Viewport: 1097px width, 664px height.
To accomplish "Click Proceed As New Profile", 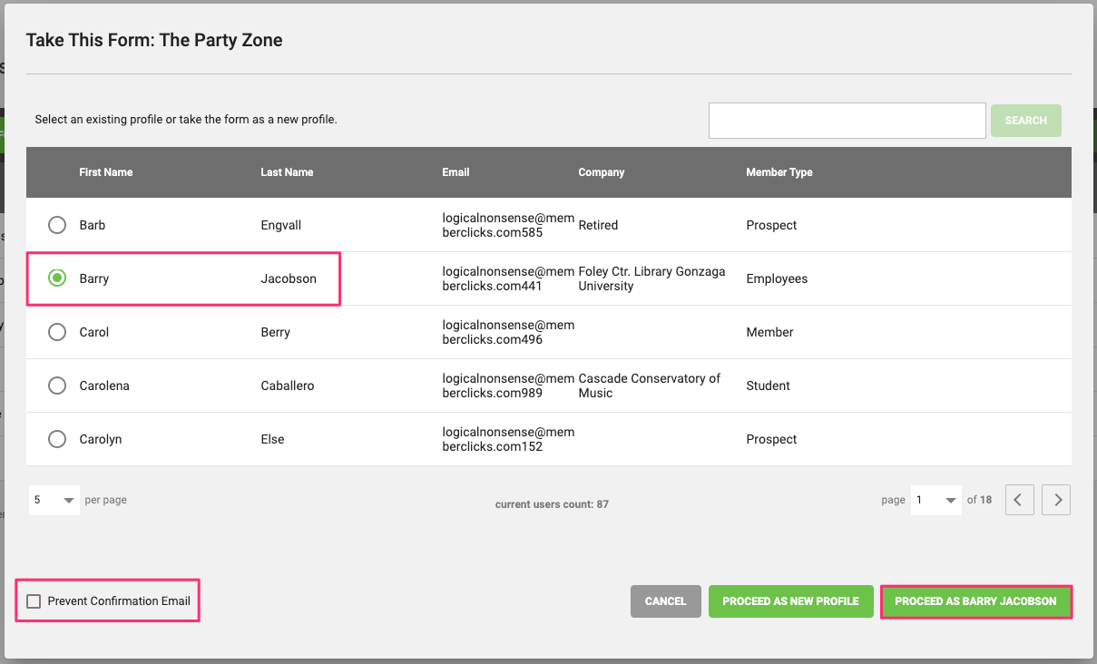I will tap(790, 601).
